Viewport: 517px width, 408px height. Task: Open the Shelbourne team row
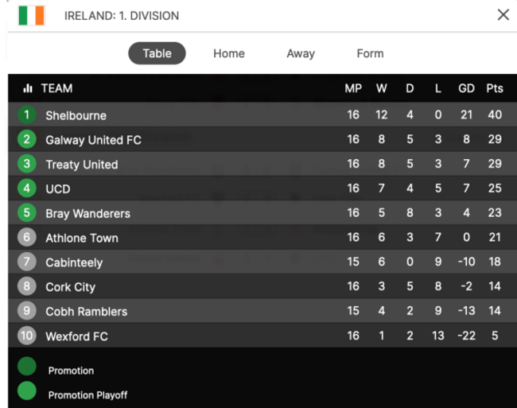[262, 115]
